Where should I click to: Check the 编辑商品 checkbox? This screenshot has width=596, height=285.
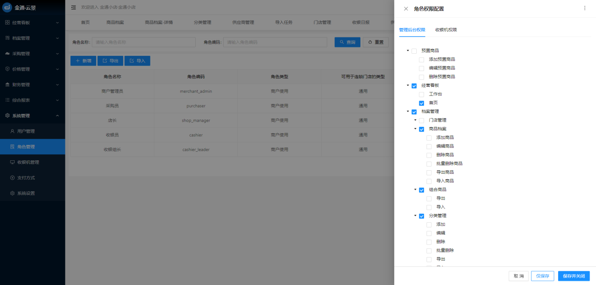pos(429,147)
